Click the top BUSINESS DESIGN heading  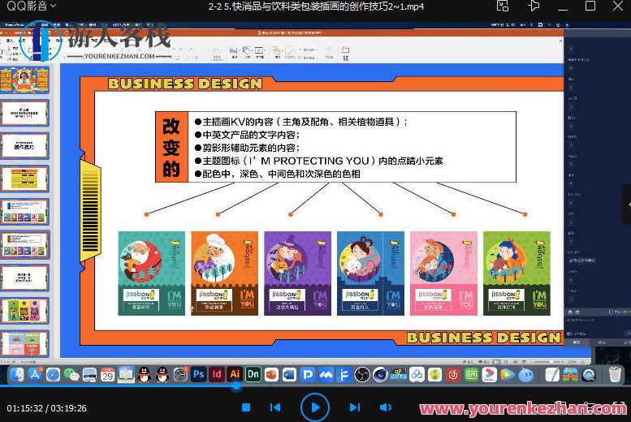point(185,84)
